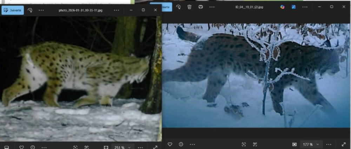Favorite the left photo with heart icon
This screenshot has width=351, height=149.
(21, 147)
